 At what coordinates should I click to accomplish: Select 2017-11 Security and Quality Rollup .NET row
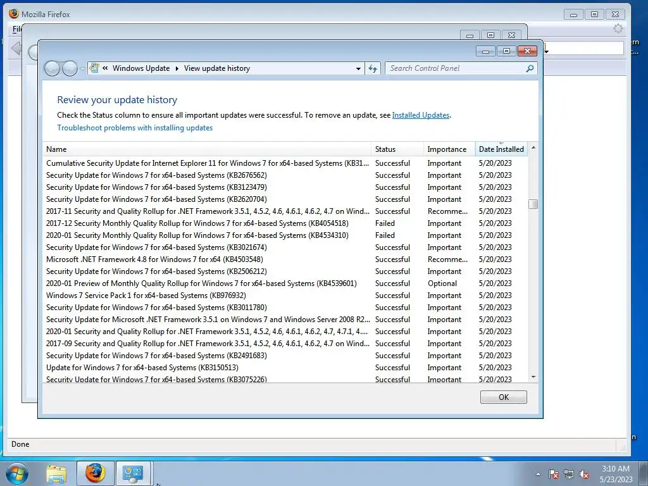click(285, 211)
